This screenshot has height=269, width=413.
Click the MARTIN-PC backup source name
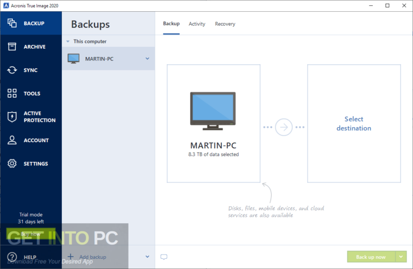[x=213, y=146]
